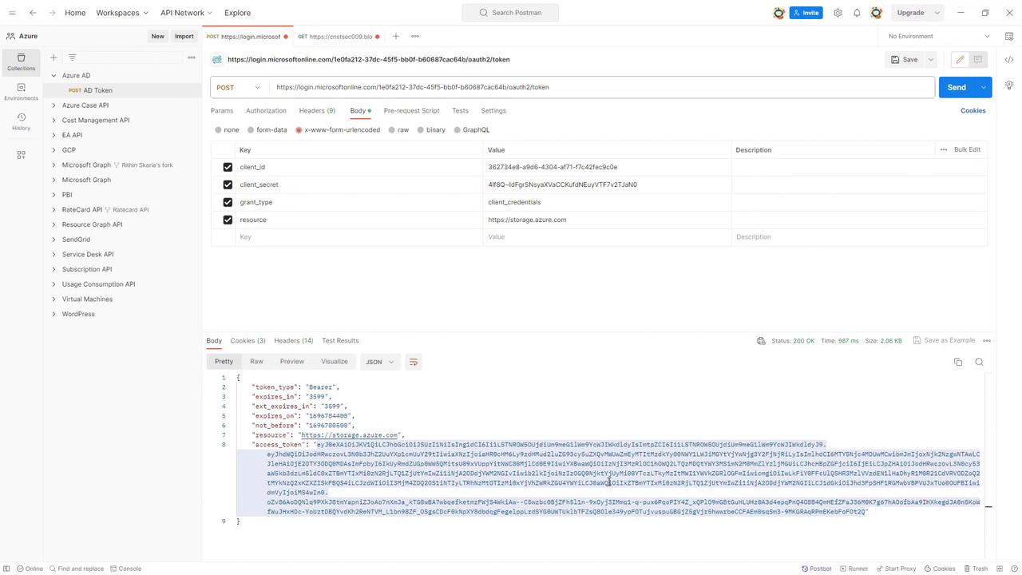Image resolution: width=1022 pixels, height=575 pixels.
Task: Open the request comments icon
Action: [x=977, y=60]
